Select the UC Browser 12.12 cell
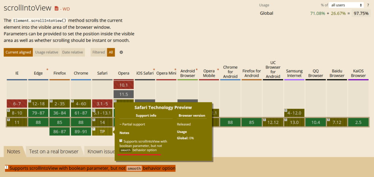The image size is (374, 177). click(x=273, y=123)
